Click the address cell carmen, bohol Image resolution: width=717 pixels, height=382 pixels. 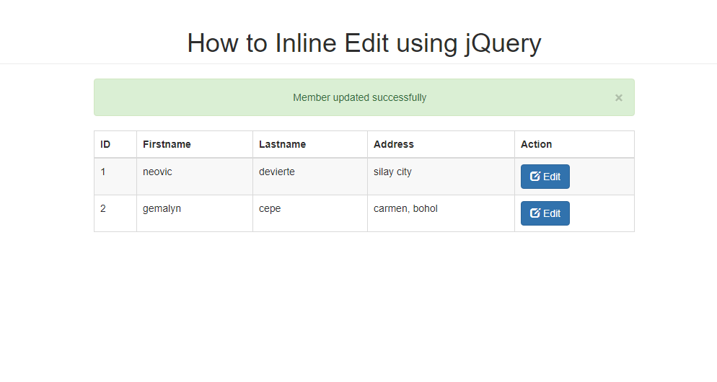[441, 213]
